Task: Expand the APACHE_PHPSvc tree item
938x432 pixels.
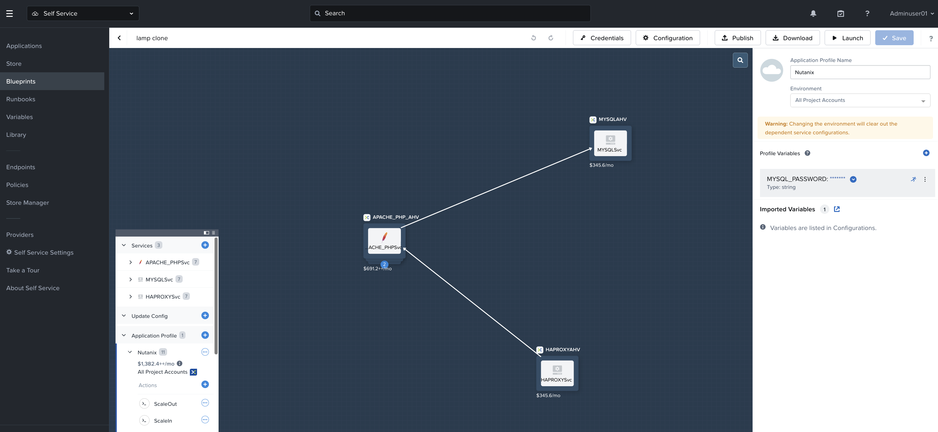Action: [x=130, y=262]
